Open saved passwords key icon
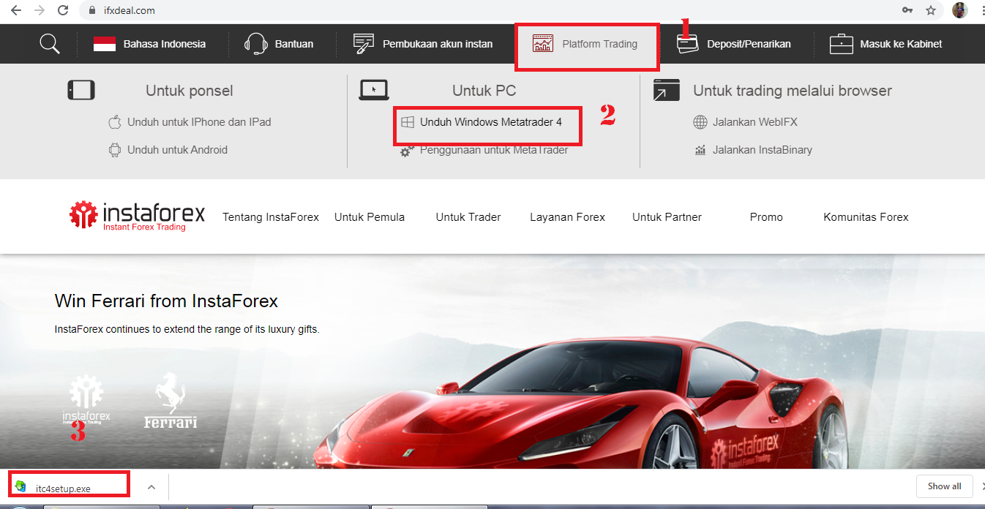985x509 pixels. [x=907, y=10]
